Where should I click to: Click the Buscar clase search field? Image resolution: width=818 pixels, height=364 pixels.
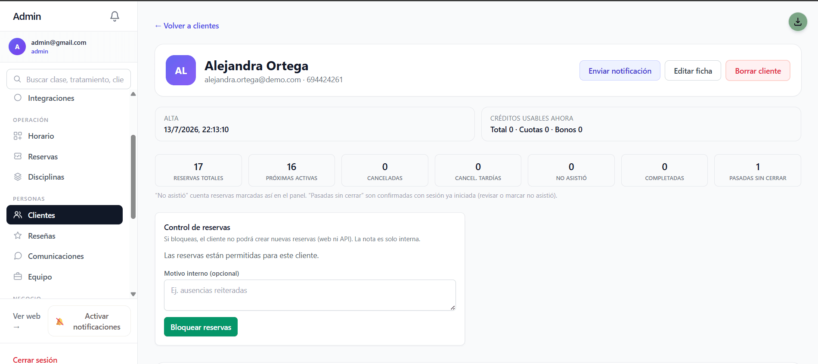(x=69, y=79)
